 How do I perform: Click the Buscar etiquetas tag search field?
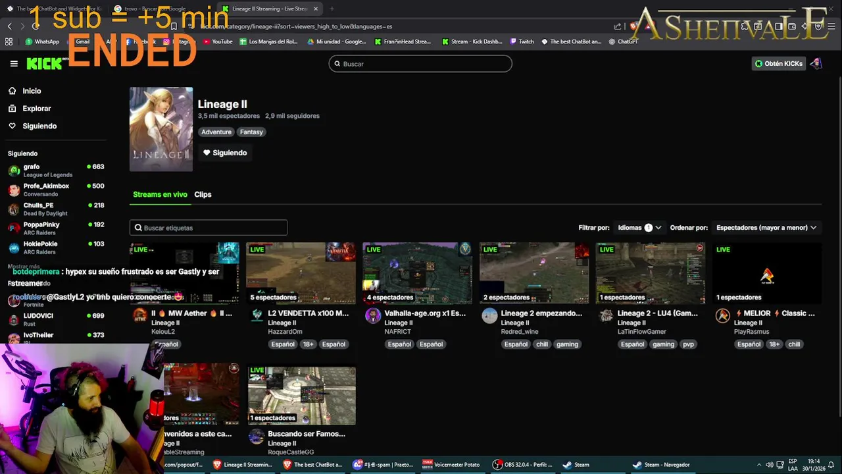click(209, 228)
